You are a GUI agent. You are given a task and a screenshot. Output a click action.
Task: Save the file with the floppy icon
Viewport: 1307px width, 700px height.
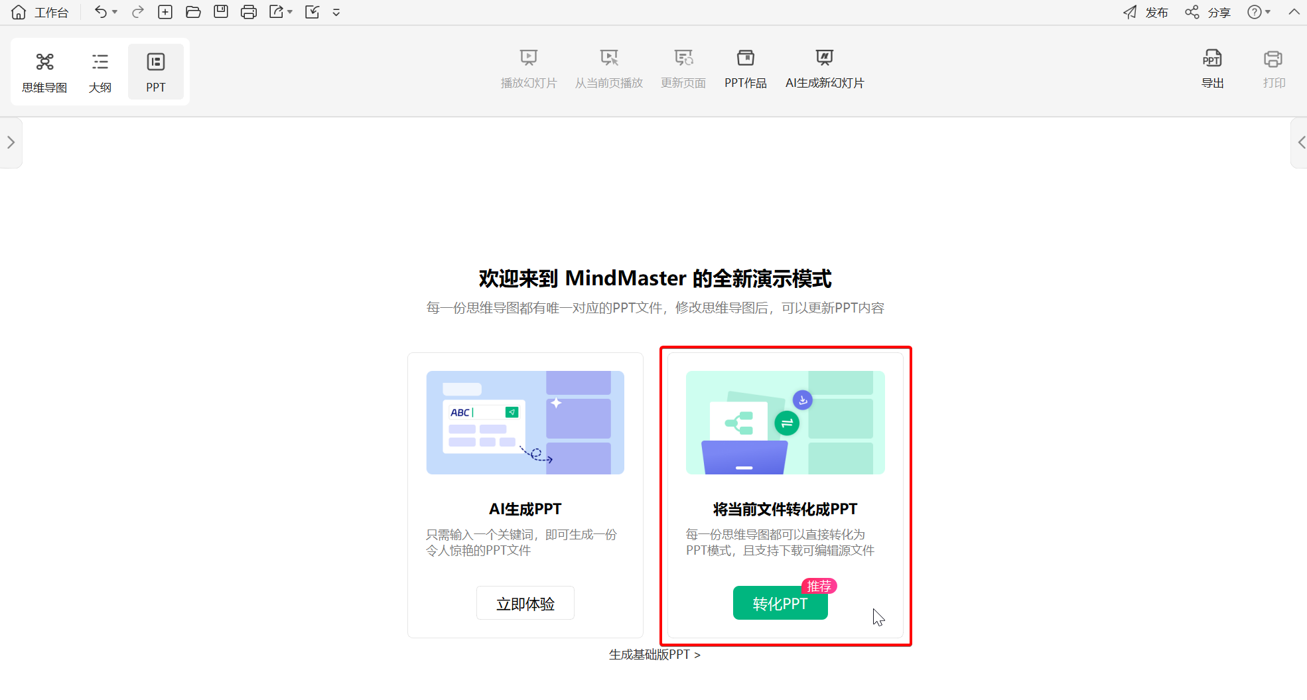tap(221, 12)
